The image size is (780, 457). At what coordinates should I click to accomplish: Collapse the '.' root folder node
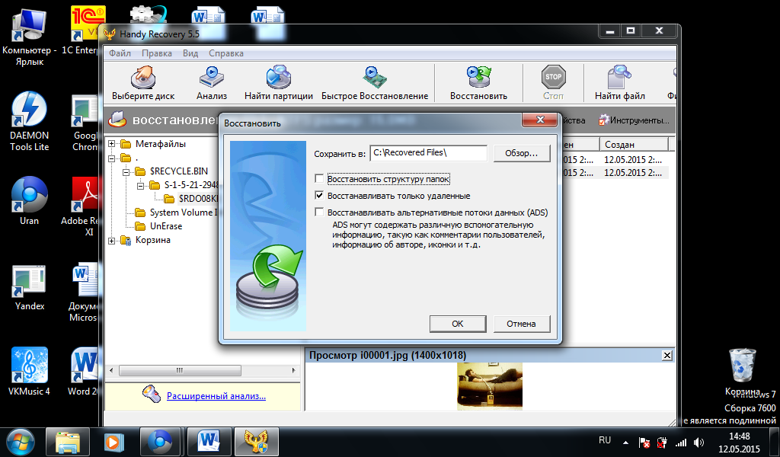tap(112, 158)
